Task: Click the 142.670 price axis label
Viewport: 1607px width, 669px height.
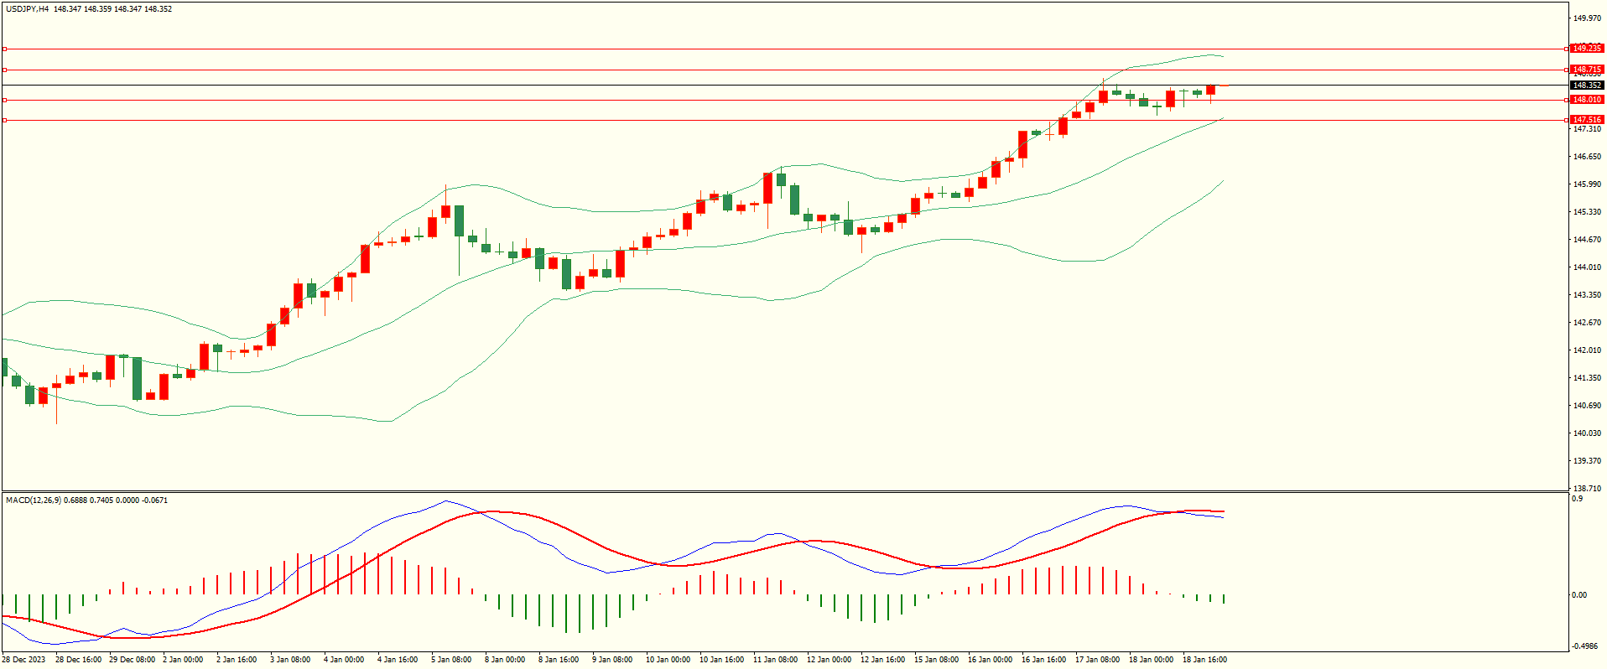Action: coord(1588,323)
